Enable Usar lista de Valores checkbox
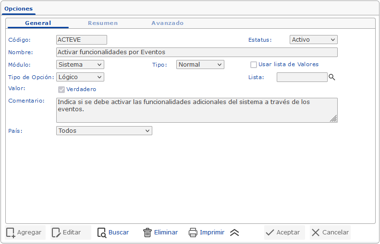This screenshot has height=244, width=380. tap(254, 65)
